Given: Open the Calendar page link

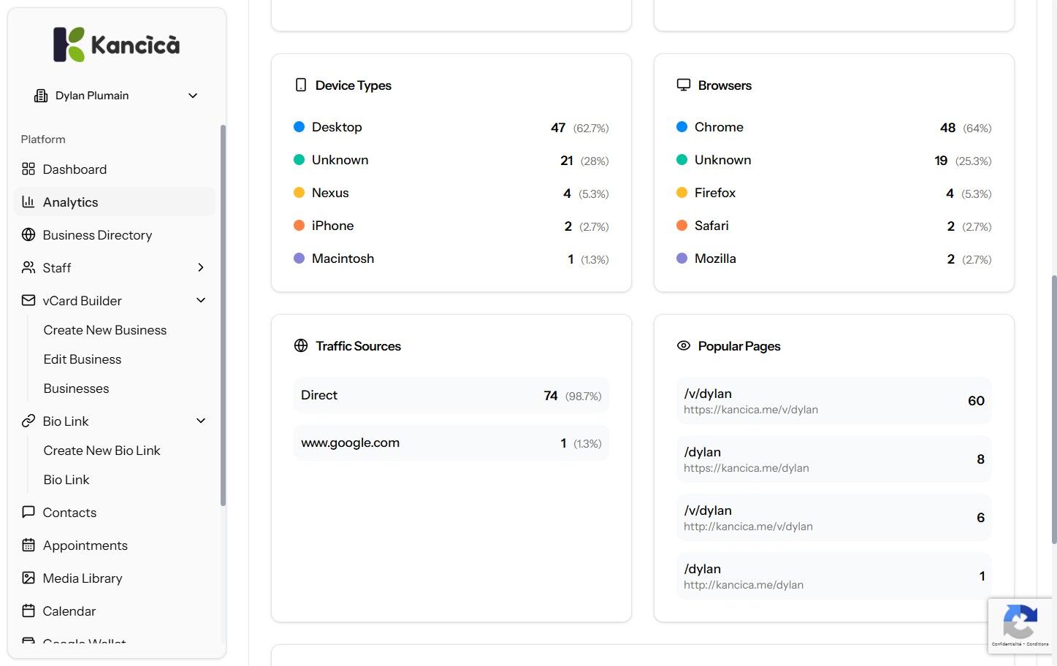Looking at the screenshot, I should click(x=69, y=611).
